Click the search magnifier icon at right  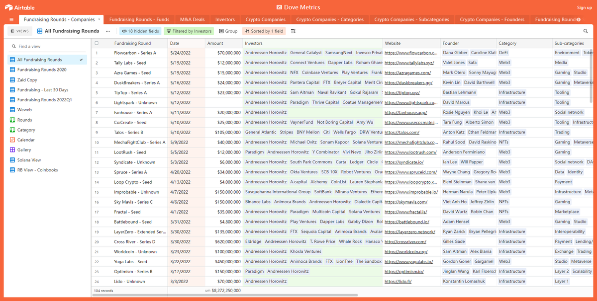tap(586, 31)
